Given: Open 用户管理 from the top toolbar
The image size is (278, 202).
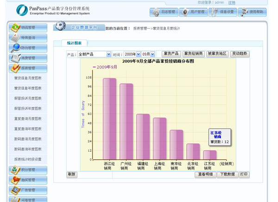Looking at the screenshot, I should tap(185, 12).
